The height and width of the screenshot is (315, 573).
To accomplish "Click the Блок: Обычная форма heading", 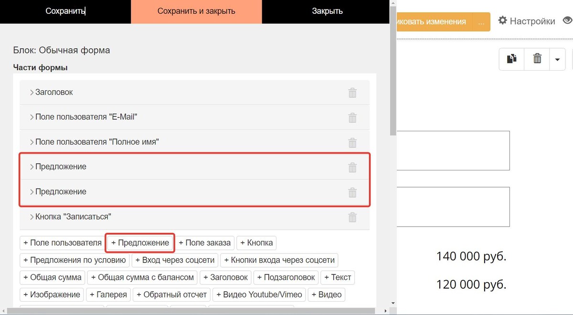I will click(x=62, y=50).
